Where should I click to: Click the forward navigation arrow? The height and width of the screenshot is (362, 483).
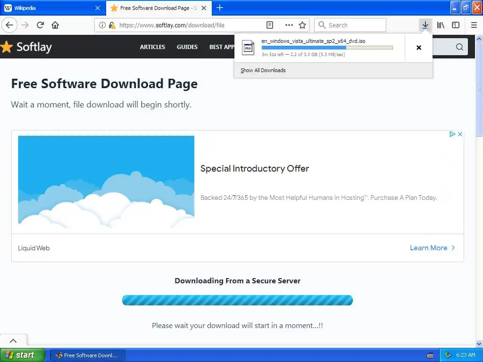[x=25, y=25]
